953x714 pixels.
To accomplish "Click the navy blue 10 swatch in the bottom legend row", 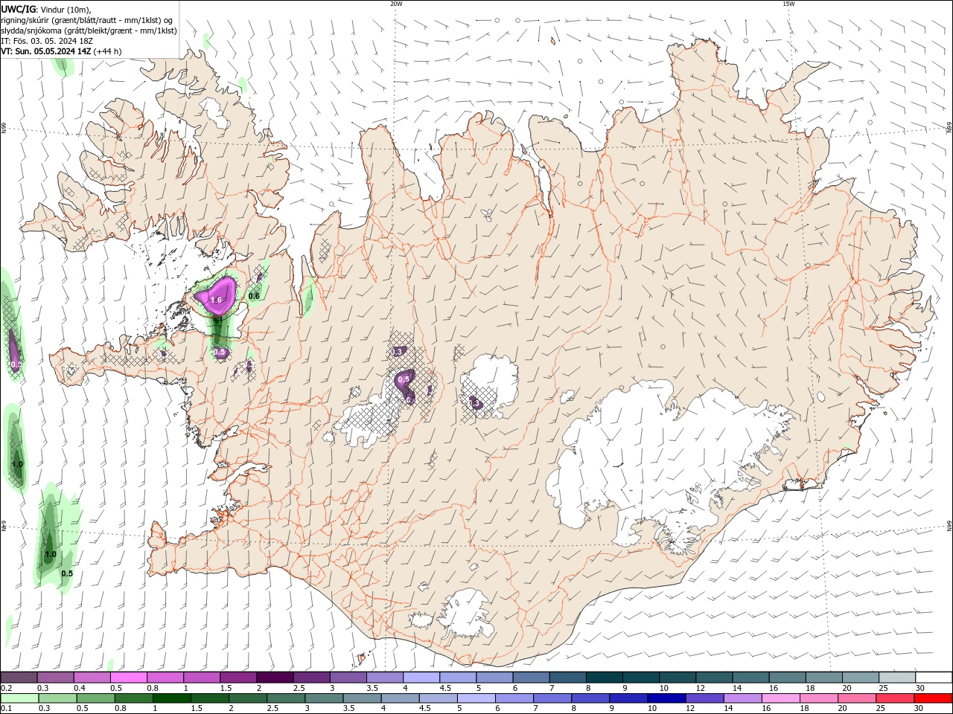I will tap(666, 698).
